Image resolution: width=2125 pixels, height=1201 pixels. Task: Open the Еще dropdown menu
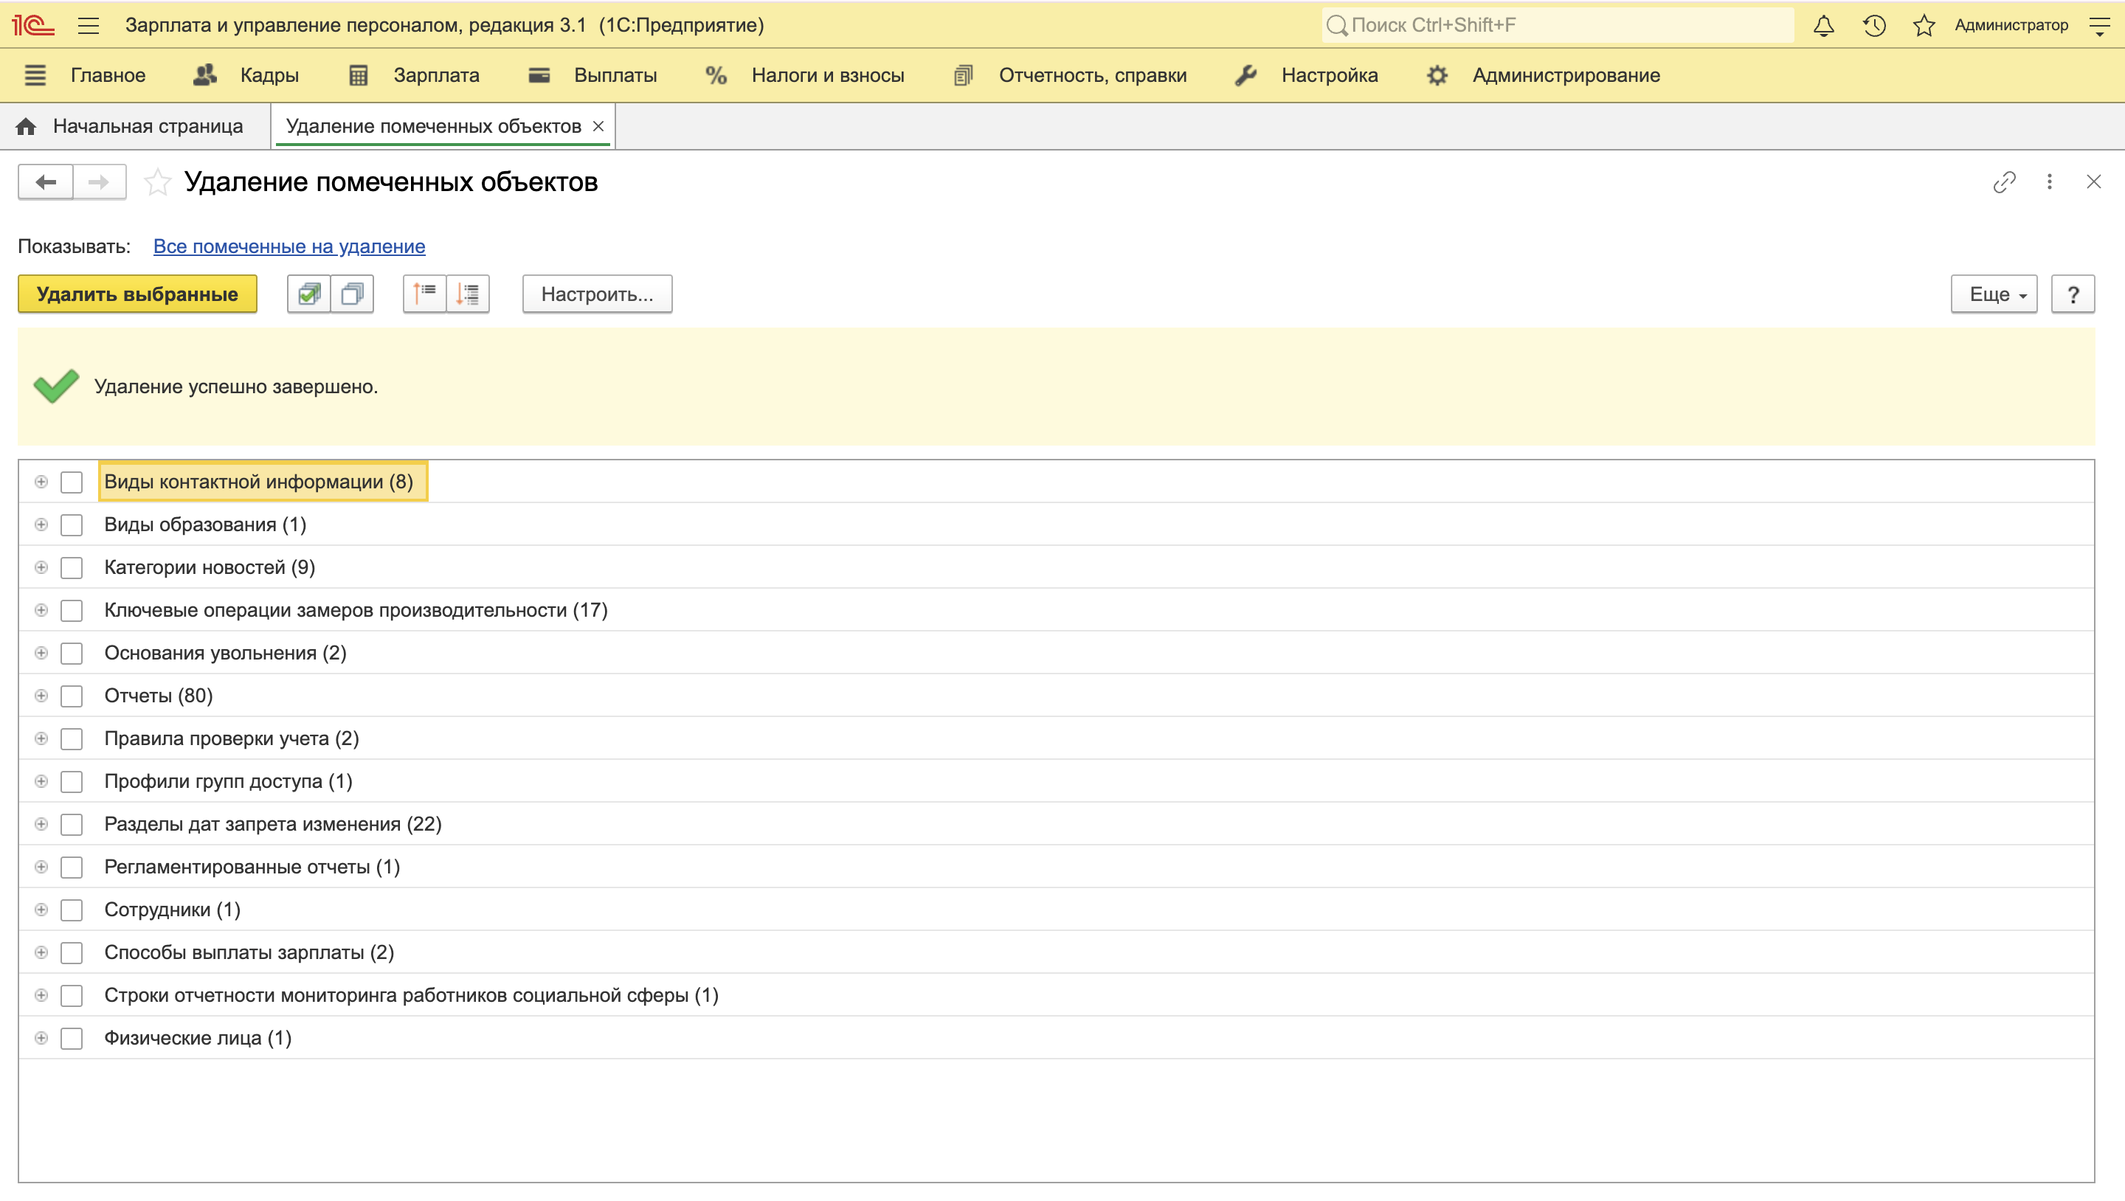1993,294
